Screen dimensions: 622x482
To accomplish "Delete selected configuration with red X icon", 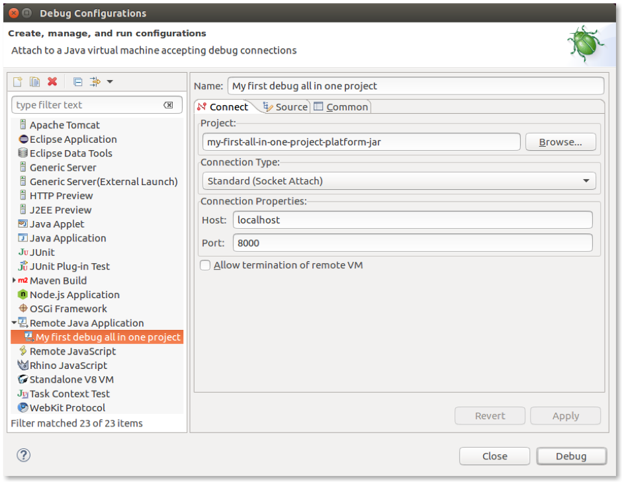I will tap(52, 82).
